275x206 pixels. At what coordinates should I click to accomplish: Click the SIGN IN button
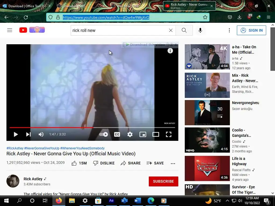251,30
